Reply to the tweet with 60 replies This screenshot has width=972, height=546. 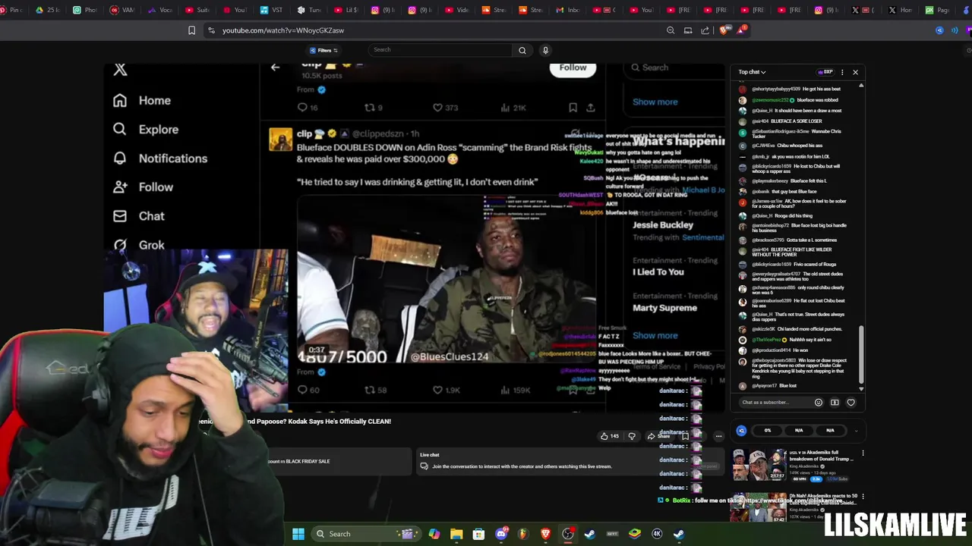(308, 390)
